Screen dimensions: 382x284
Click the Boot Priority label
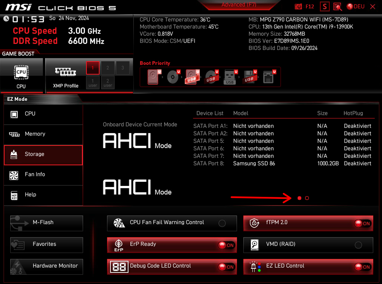(x=155, y=63)
